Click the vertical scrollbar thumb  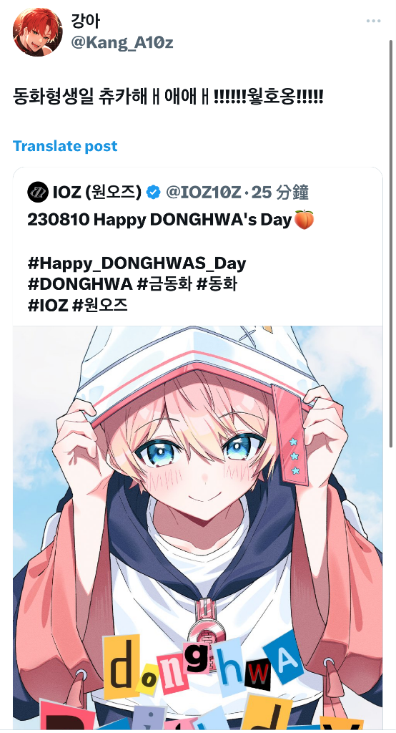(391, 243)
